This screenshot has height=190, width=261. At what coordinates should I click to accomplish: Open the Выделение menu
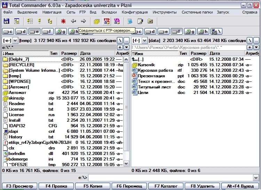point(27,12)
